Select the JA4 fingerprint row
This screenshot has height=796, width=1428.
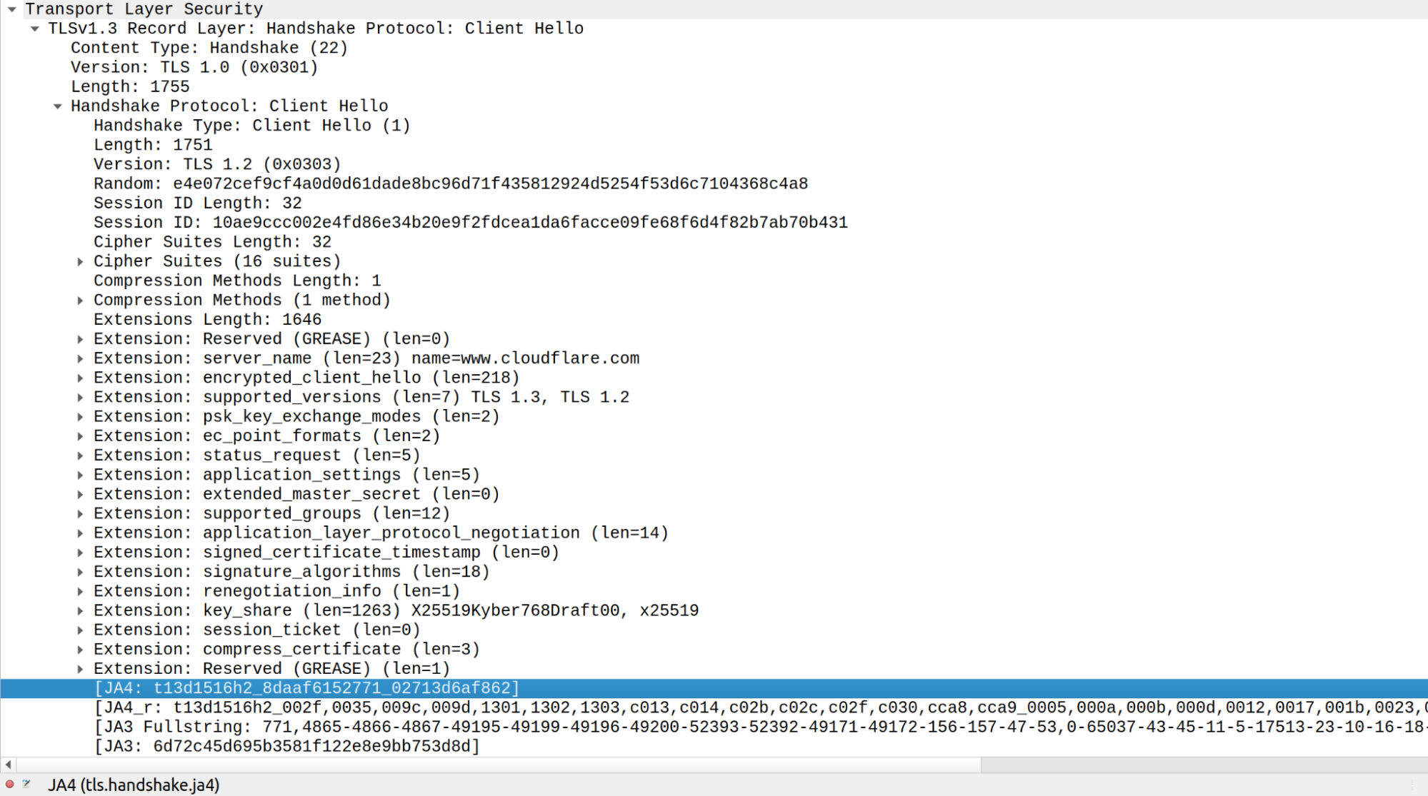[x=307, y=688]
